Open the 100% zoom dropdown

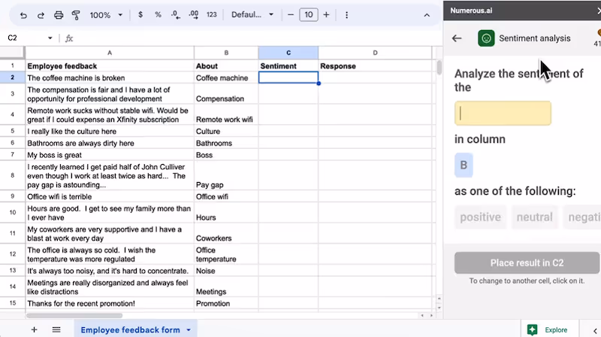[106, 15]
